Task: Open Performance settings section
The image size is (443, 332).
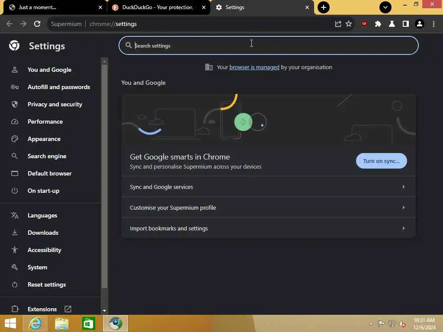Action: (50, 121)
